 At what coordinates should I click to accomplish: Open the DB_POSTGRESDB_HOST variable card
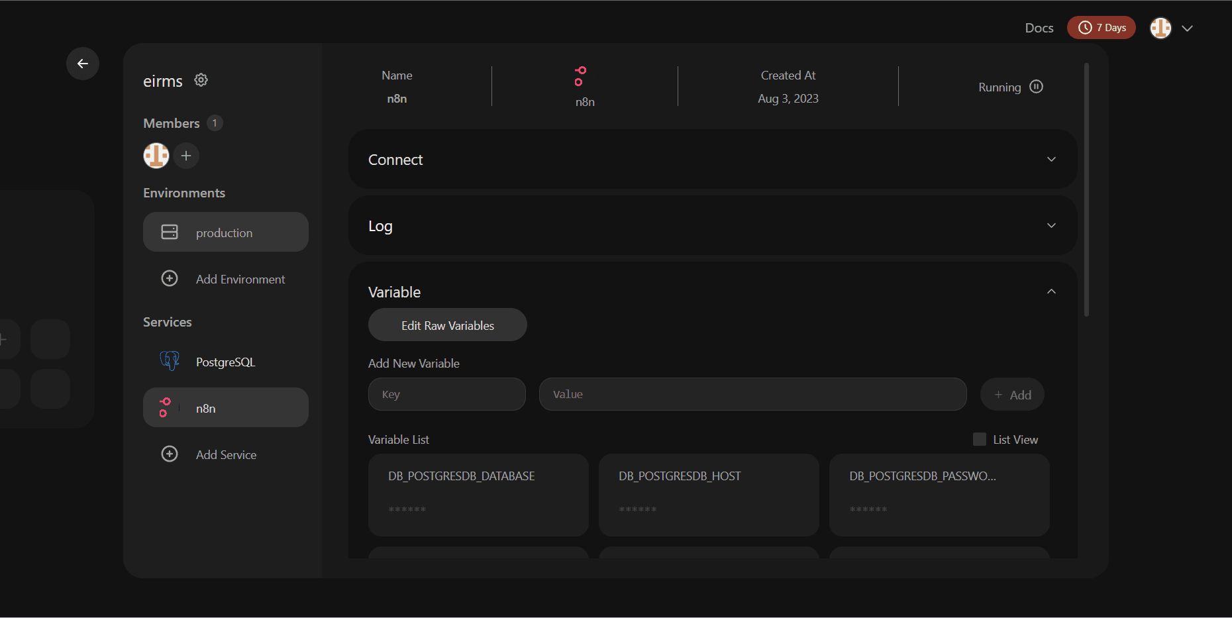[709, 495]
